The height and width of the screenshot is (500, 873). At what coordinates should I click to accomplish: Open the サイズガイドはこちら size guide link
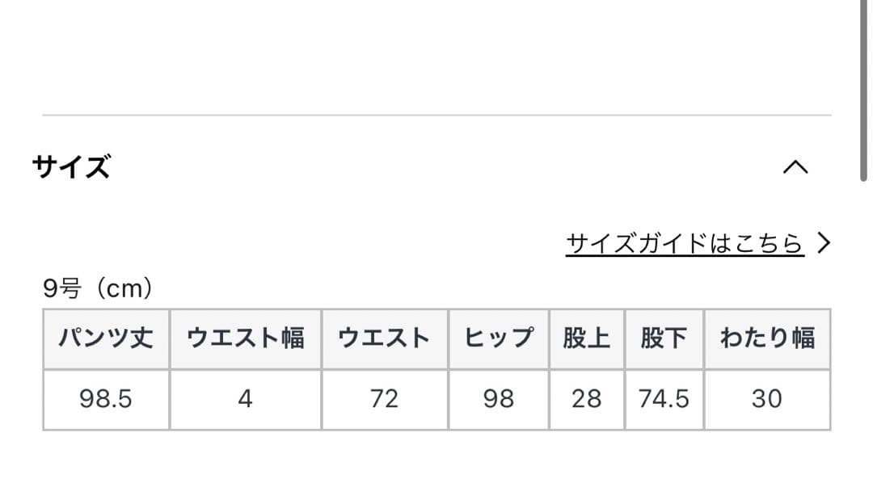tap(683, 242)
